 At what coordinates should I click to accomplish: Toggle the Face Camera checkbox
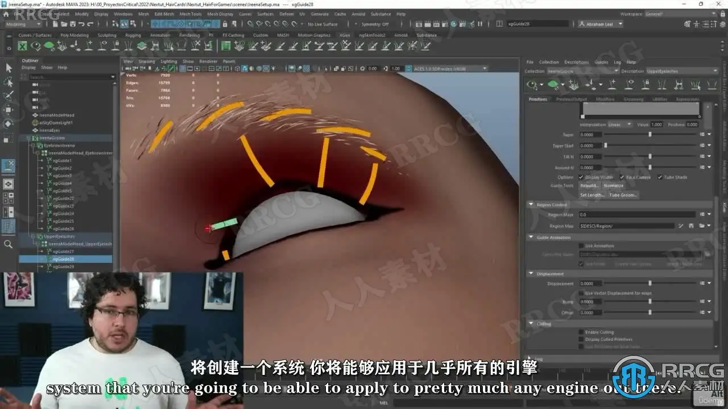(622, 177)
